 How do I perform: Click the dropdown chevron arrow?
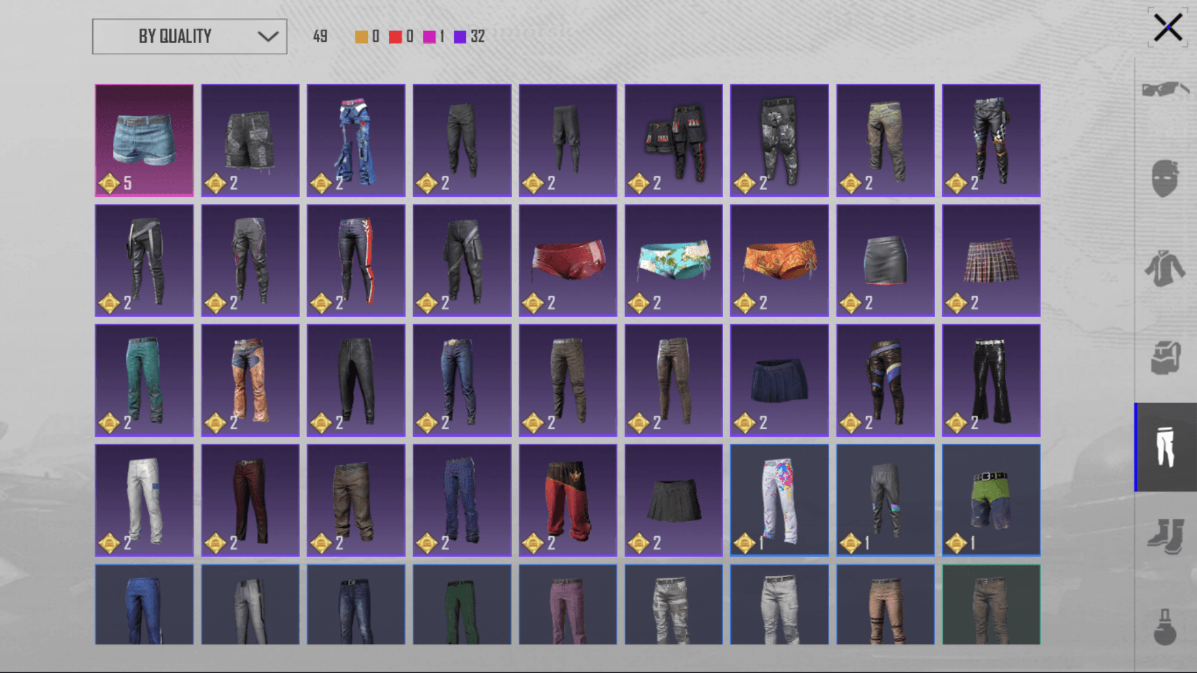[x=268, y=36]
